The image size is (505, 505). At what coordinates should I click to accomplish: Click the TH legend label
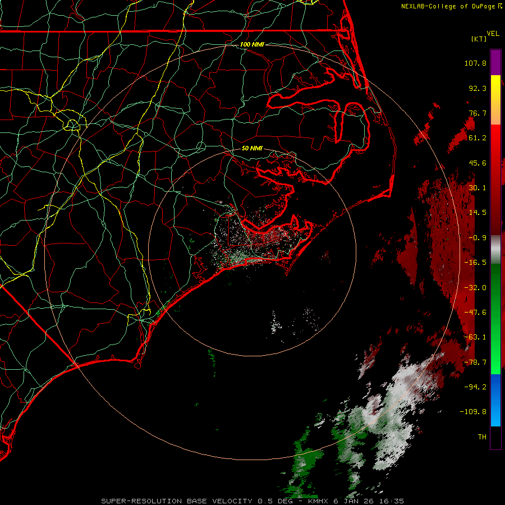tap(482, 437)
